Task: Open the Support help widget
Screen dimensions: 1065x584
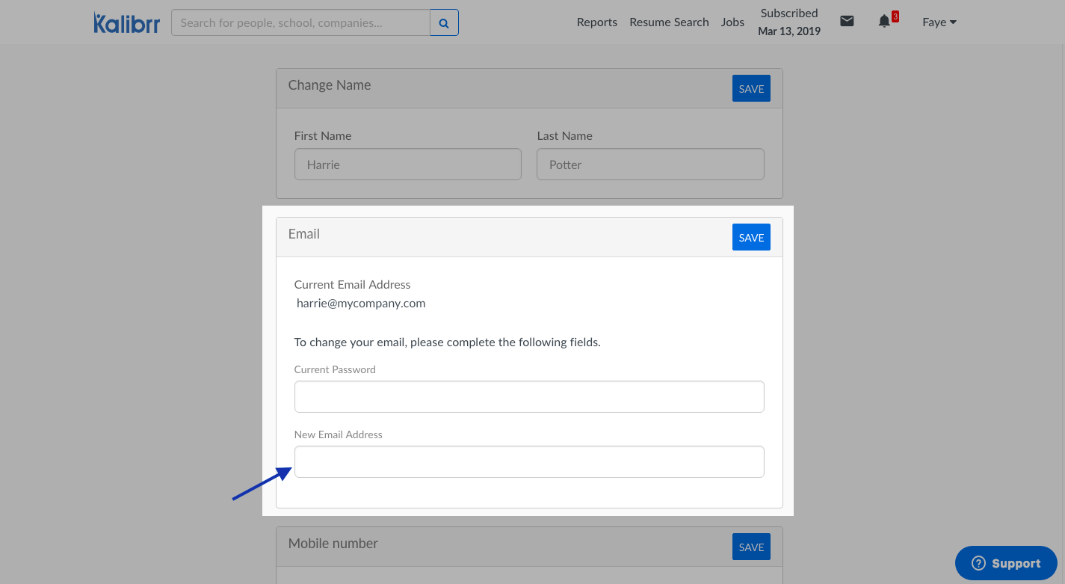Action: point(1005,563)
